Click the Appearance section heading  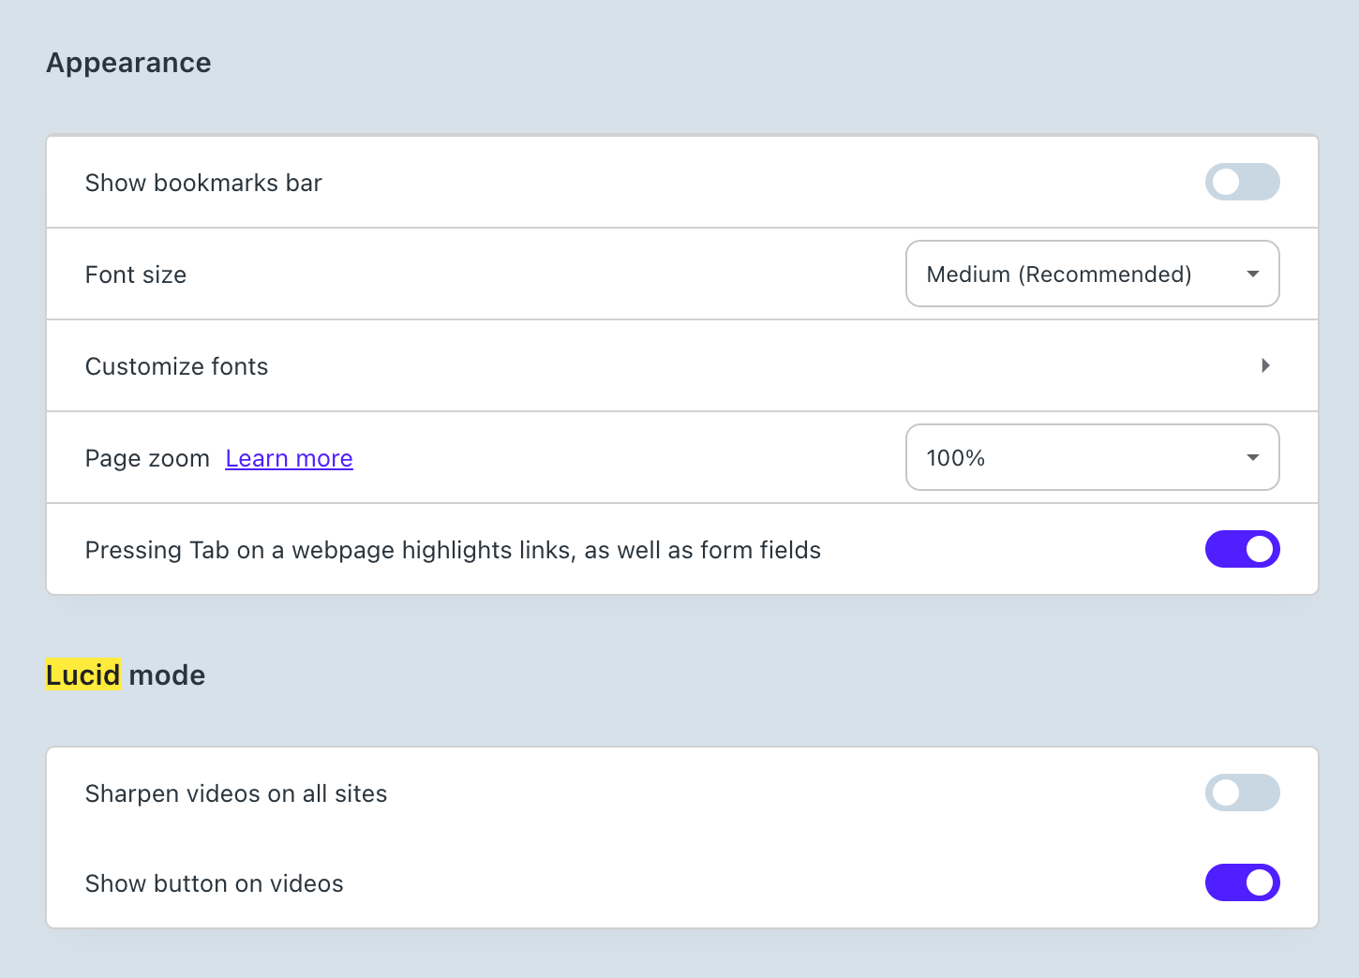coord(128,63)
